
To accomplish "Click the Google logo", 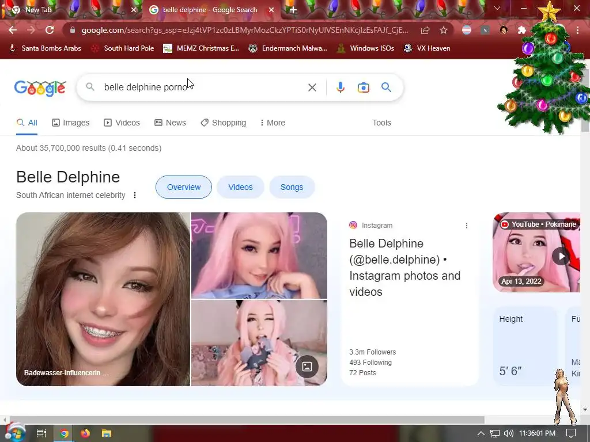I will pyautogui.click(x=40, y=88).
